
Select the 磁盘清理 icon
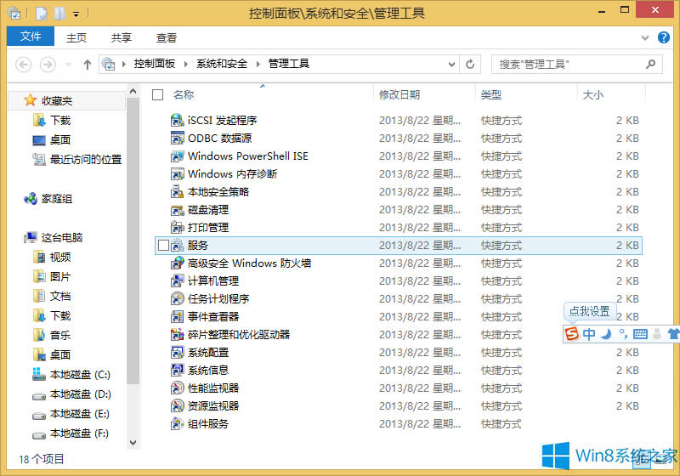pyautogui.click(x=178, y=210)
